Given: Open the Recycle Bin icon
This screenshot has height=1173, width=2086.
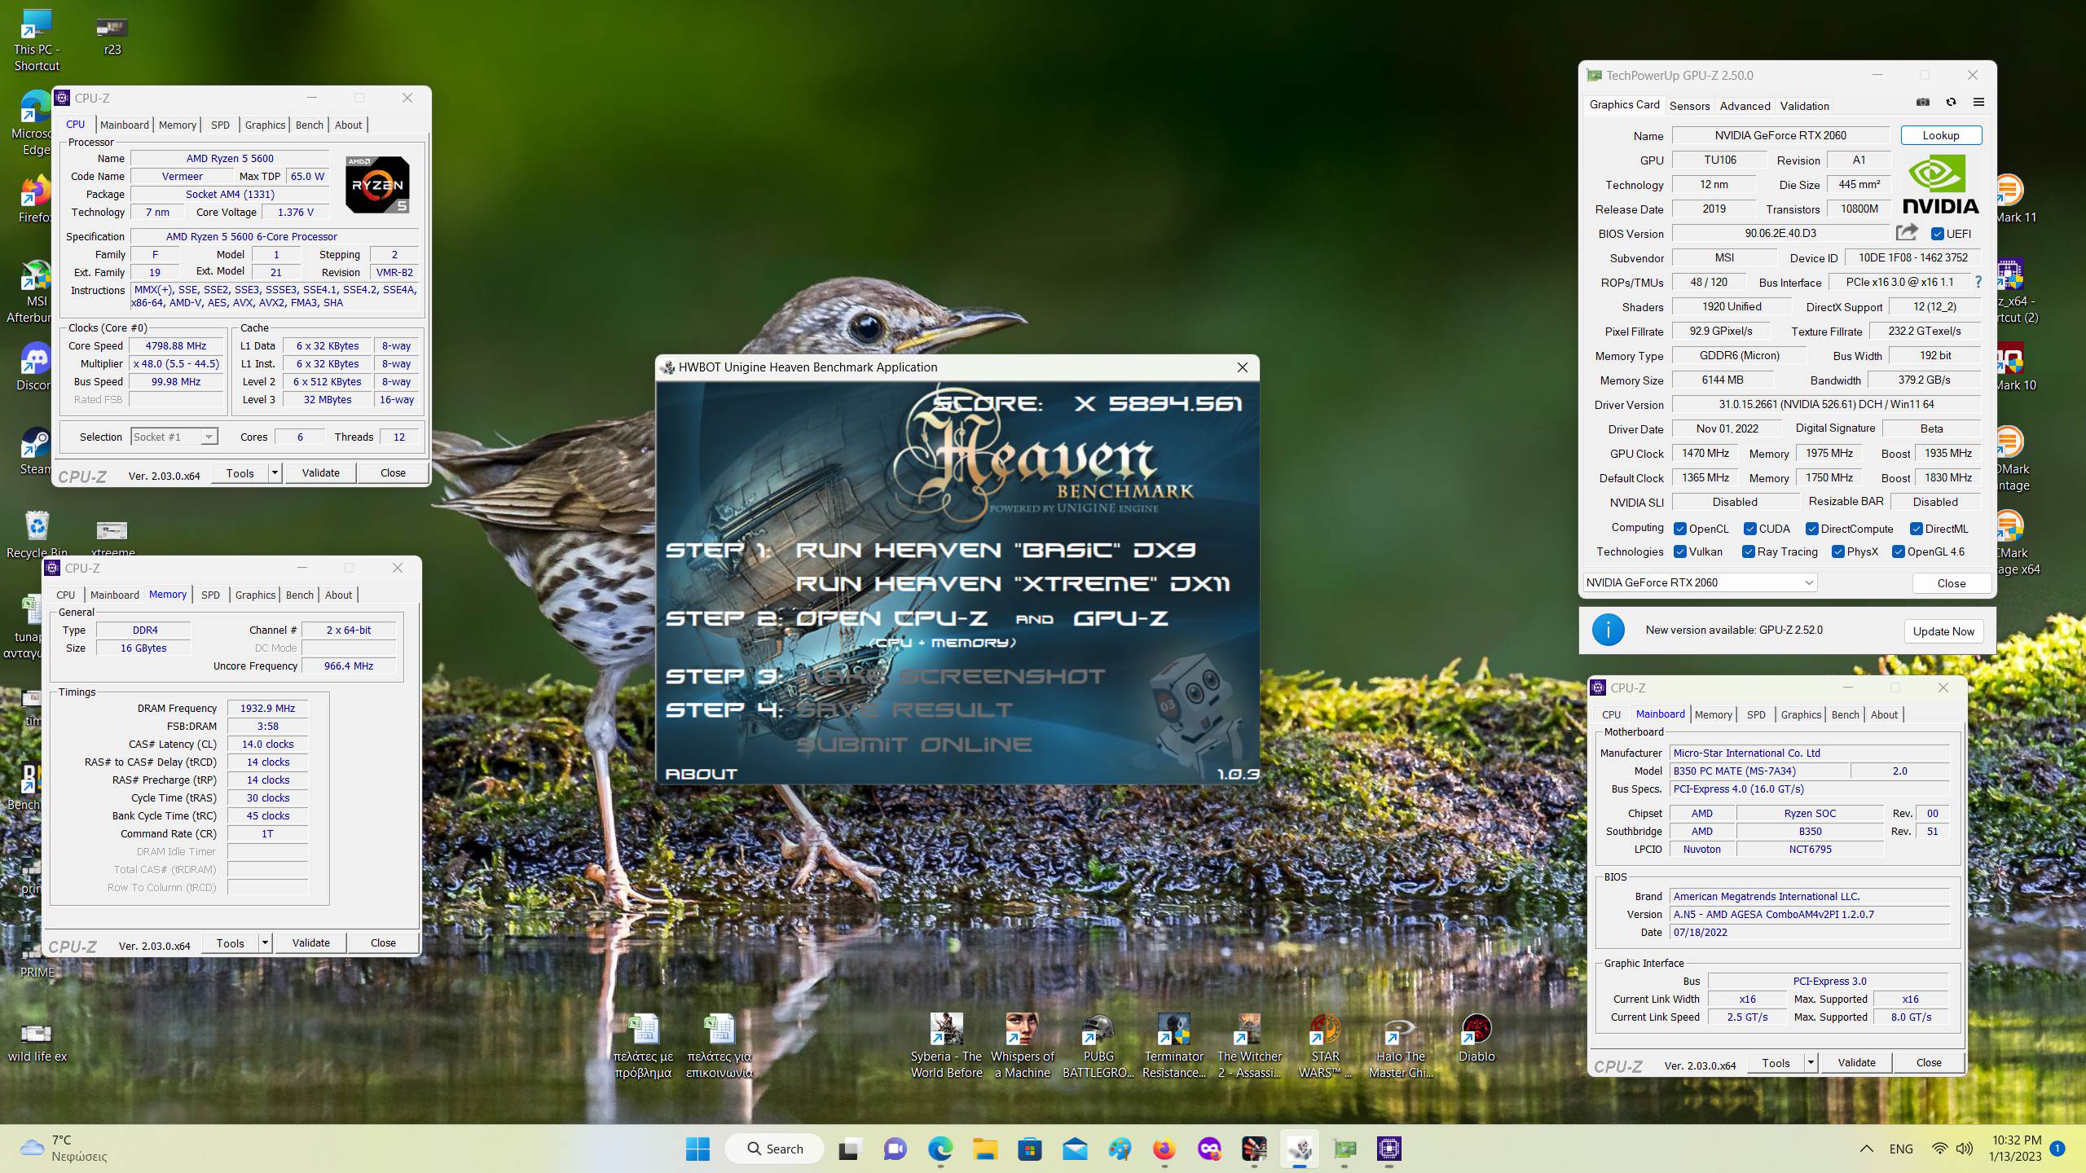Looking at the screenshot, I should [x=37, y=534].
